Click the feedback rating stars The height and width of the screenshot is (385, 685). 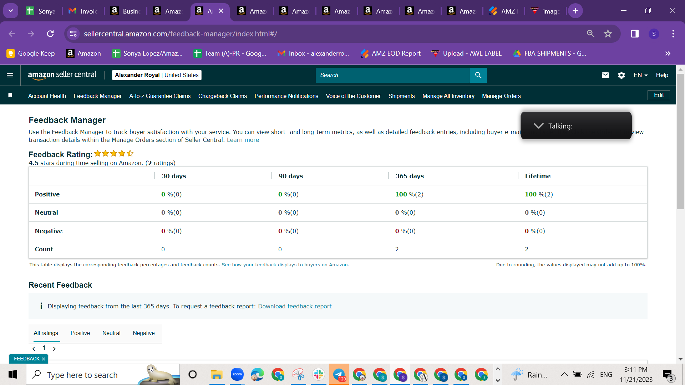pyautogui.click(x=114, y=154)
